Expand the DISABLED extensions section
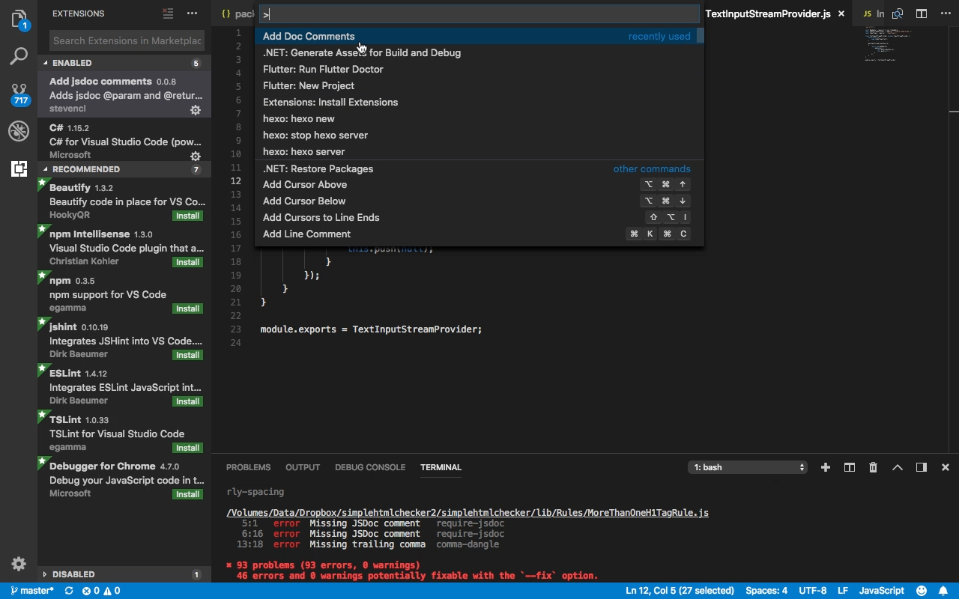 coord(124,574)
